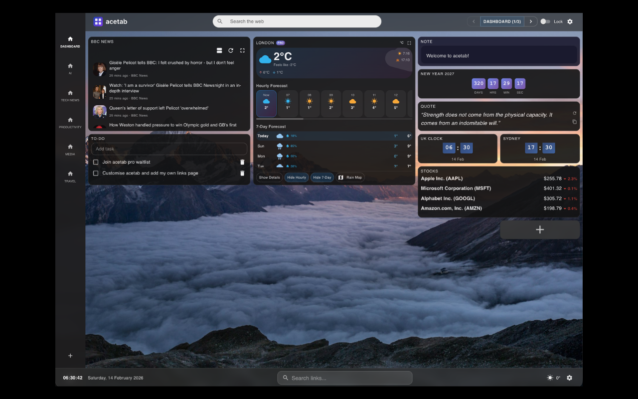The width and height of the screenshot is (638, 399).
Task: Show Details of weather
Action: [x=270, y=178]
